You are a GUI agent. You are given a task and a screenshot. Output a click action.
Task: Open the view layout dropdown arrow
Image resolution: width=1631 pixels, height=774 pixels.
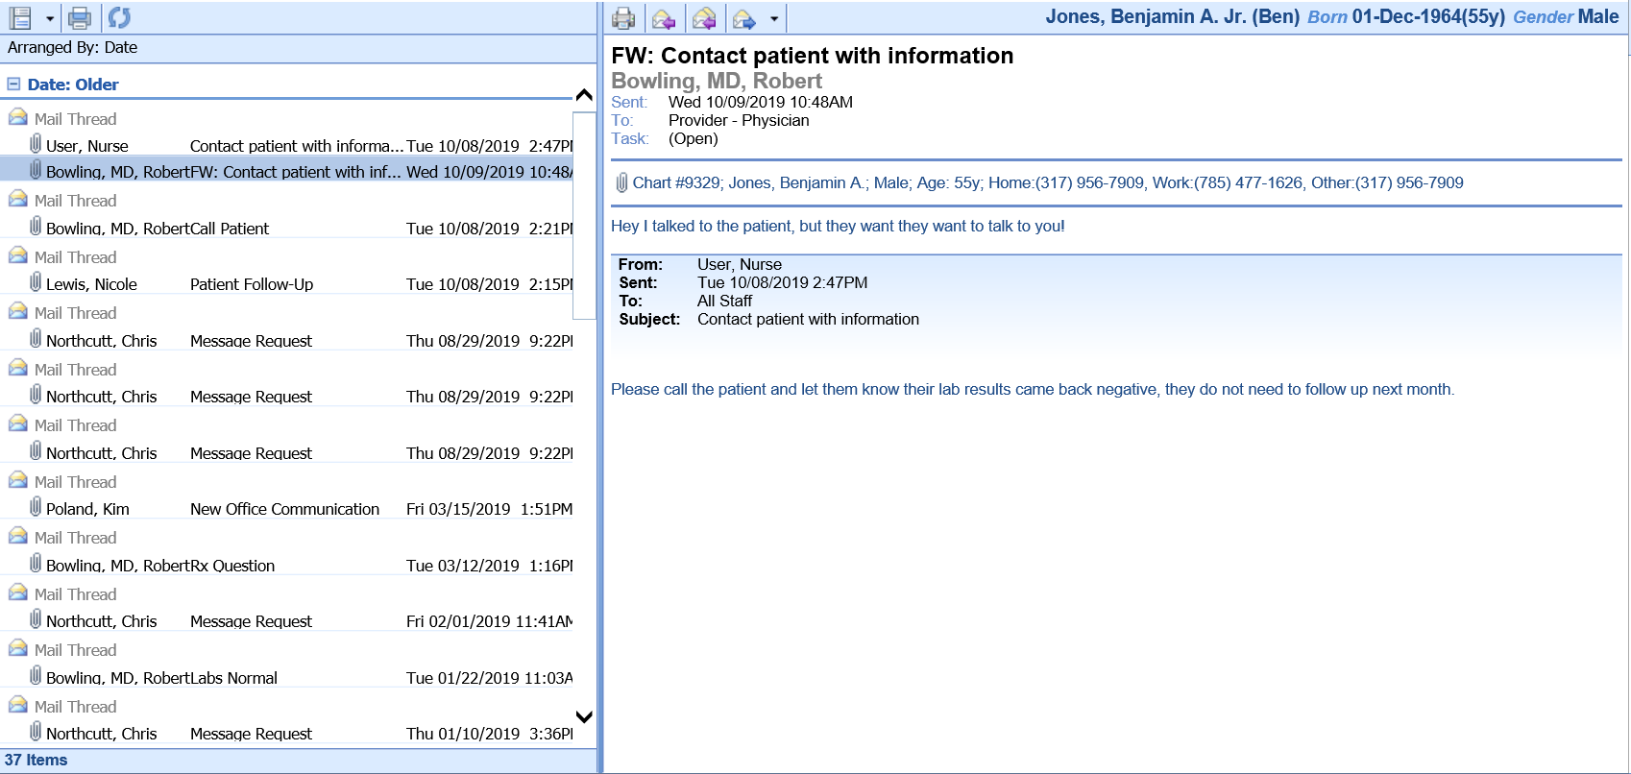50,18
